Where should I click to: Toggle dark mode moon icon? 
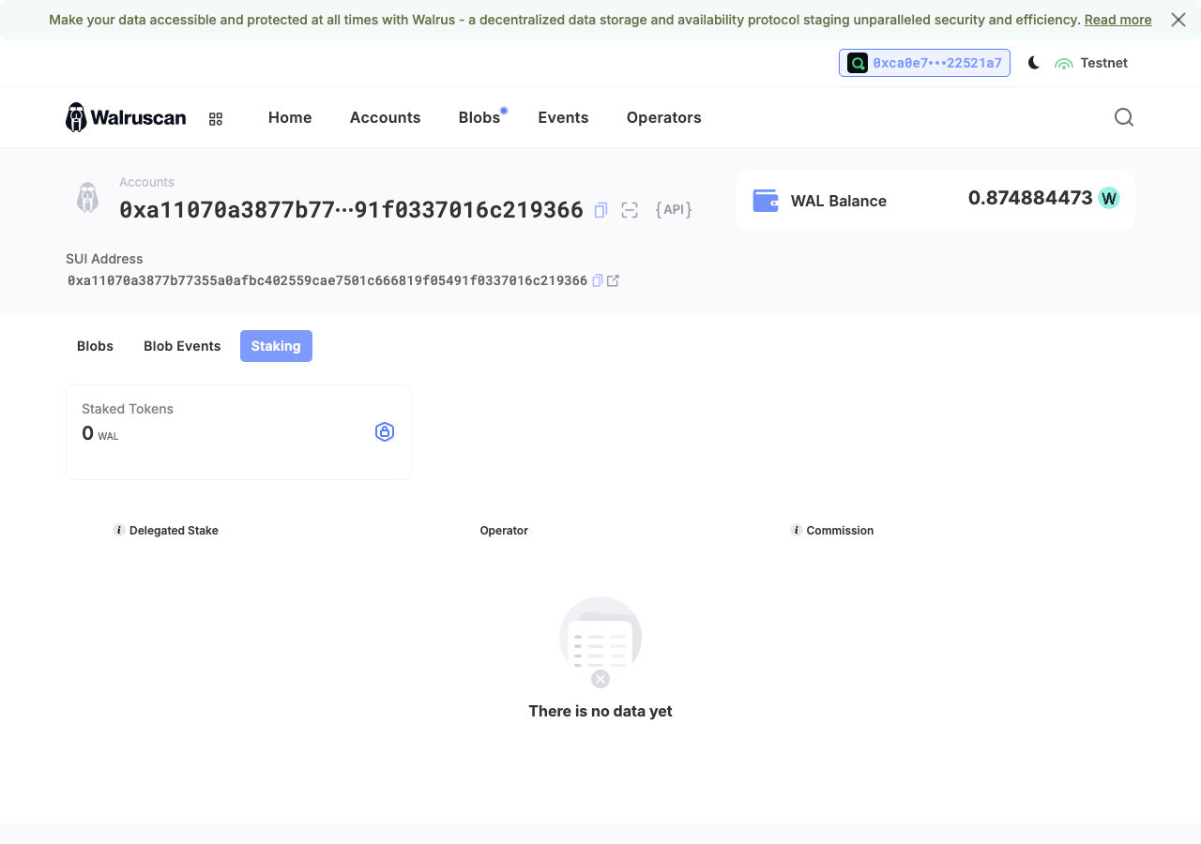click(1033, 63)
